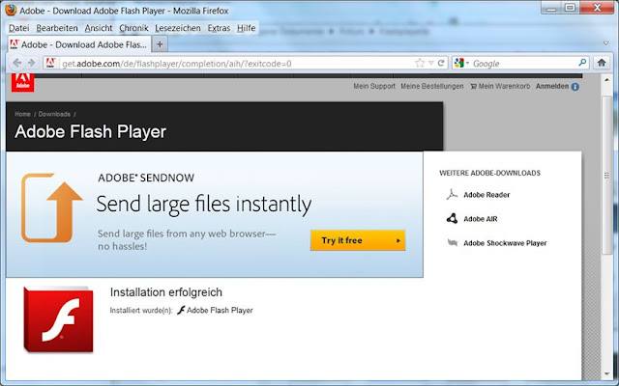This screenshot has height=386, width=619.
Task: Open the Datei menu
Action: tap(19, 28)
